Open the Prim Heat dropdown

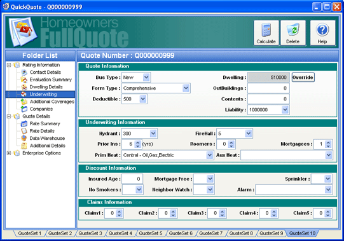(209, 155)
